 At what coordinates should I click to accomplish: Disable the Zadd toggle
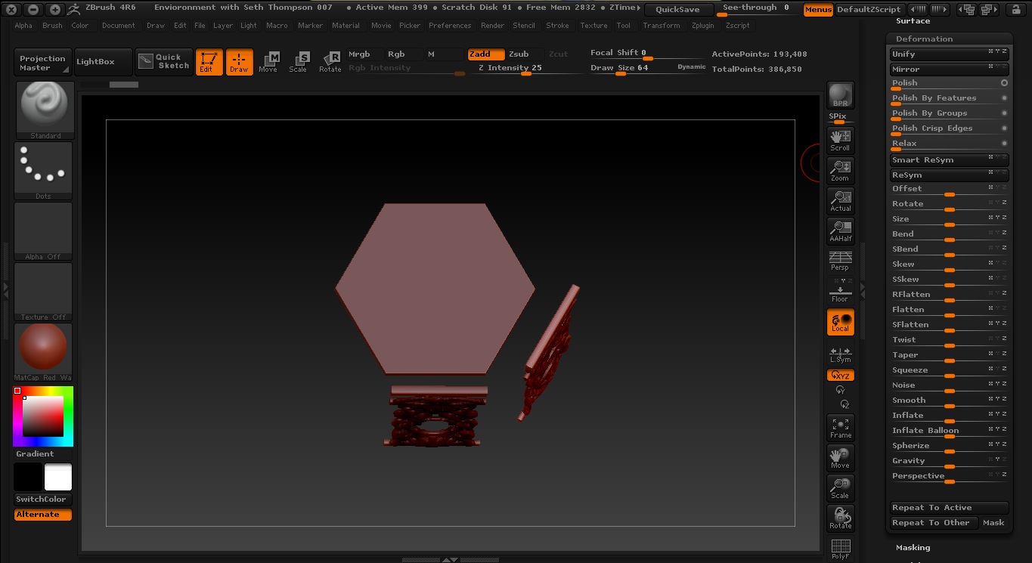pyautogui.click(x=486, y=54)
